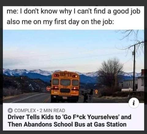Click the red stop sign on the bus side

click(x=48, y=89)
